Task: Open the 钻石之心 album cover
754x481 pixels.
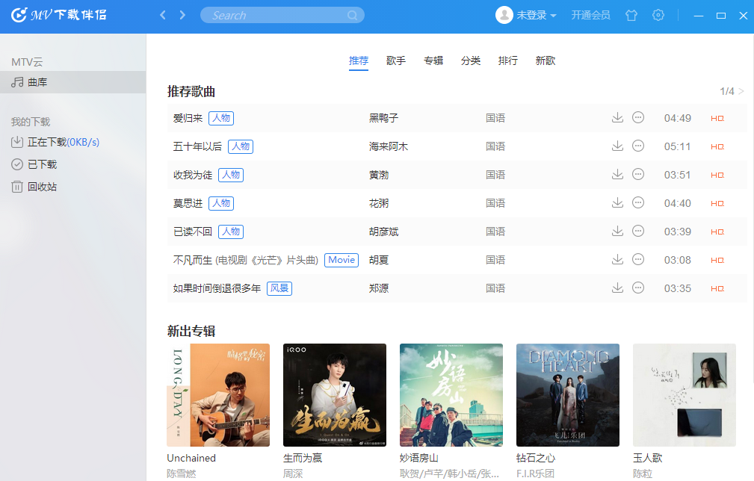Action: [x=568, y=395]
